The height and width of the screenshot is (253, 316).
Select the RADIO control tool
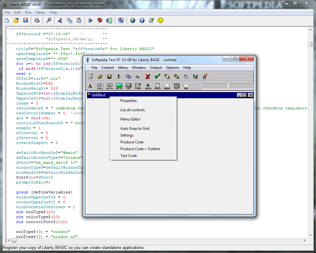[148, 86]
